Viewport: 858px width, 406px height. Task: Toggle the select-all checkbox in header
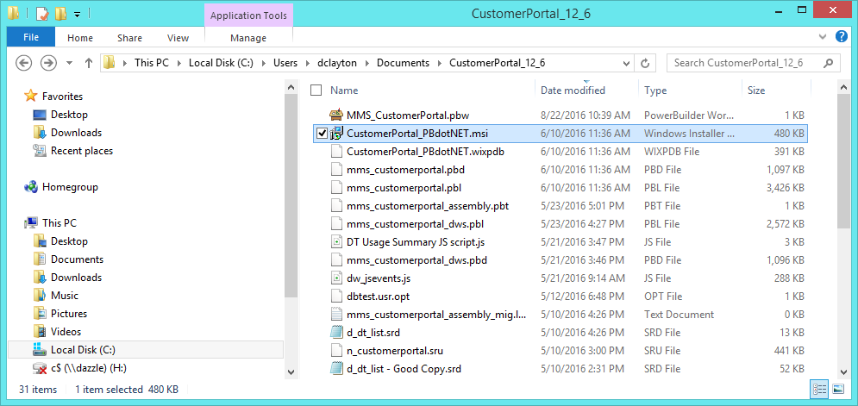[316, 91]
